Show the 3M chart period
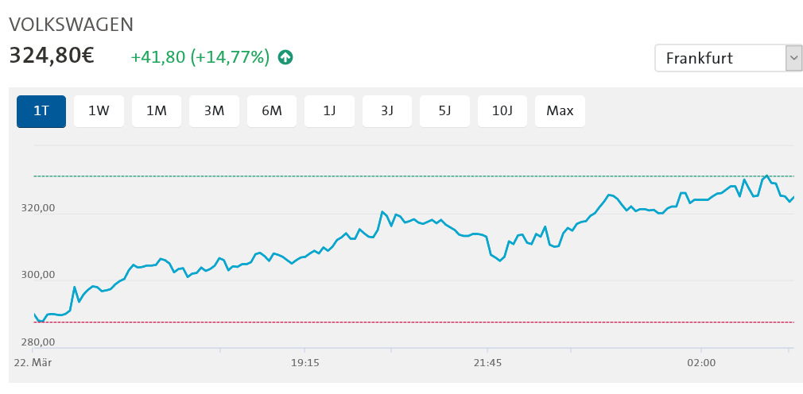This screenshot has width=803, height=394. click(214, 111)
